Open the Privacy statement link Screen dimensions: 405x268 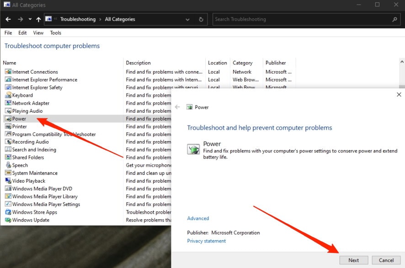click(206, 241)
